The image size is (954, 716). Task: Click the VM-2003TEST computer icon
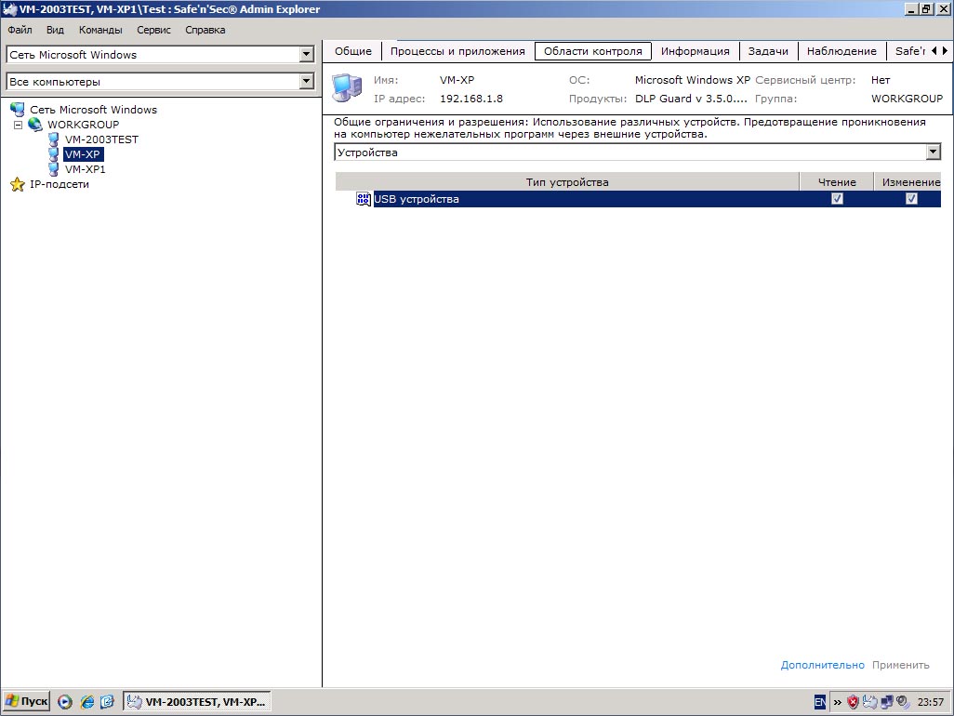click(x=54, y=139)
